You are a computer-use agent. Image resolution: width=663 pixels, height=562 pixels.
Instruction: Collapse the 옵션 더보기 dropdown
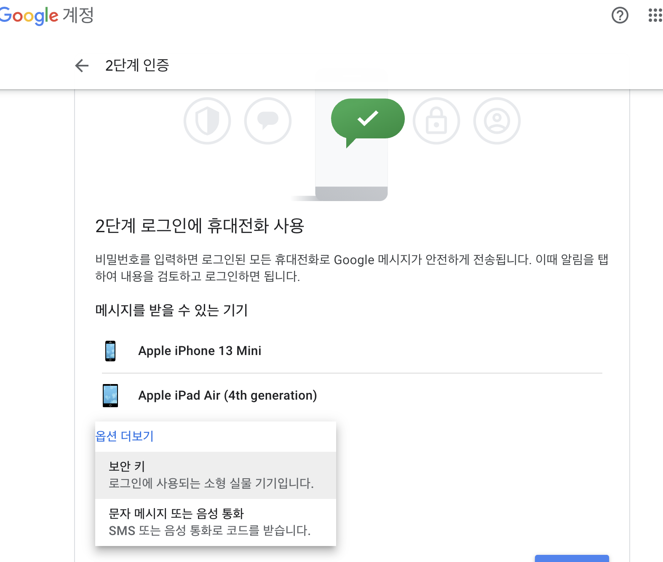tap(125, 436)
